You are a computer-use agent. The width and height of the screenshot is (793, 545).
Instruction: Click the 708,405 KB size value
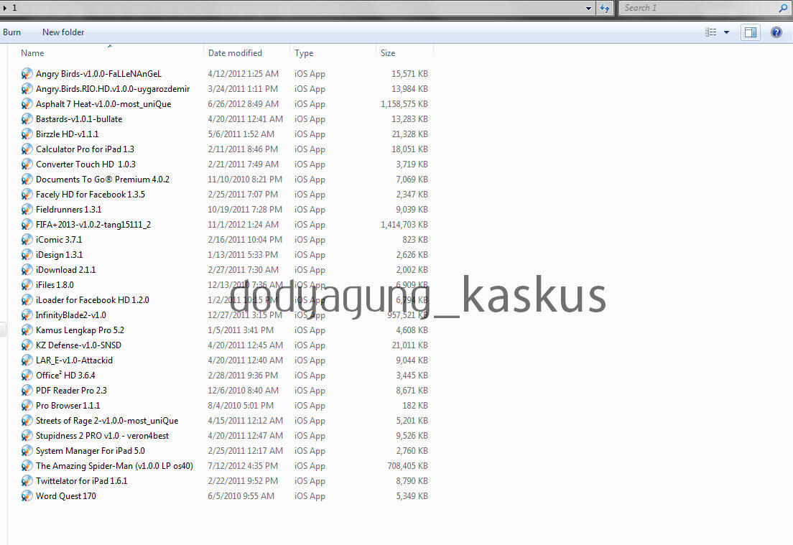(407, 466)
